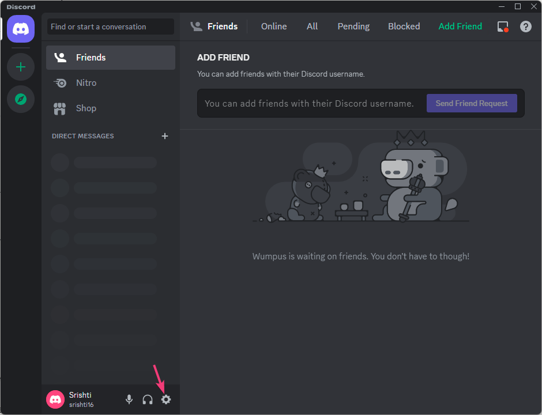Open the Add Friend view
This screenshot has width=542, height=415.
click(x=460, y=26)
